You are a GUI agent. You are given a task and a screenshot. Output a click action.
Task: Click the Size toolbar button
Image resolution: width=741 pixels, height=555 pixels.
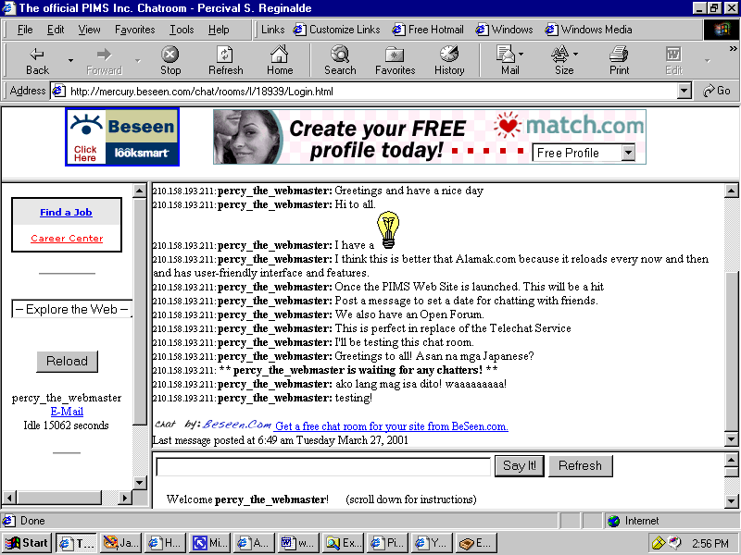point(561,61)
